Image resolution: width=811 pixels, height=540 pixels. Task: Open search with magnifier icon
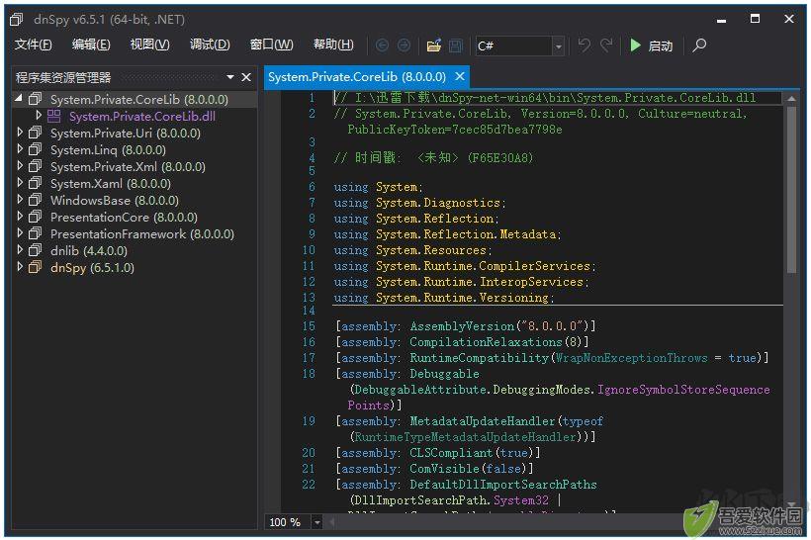[699, 45]
